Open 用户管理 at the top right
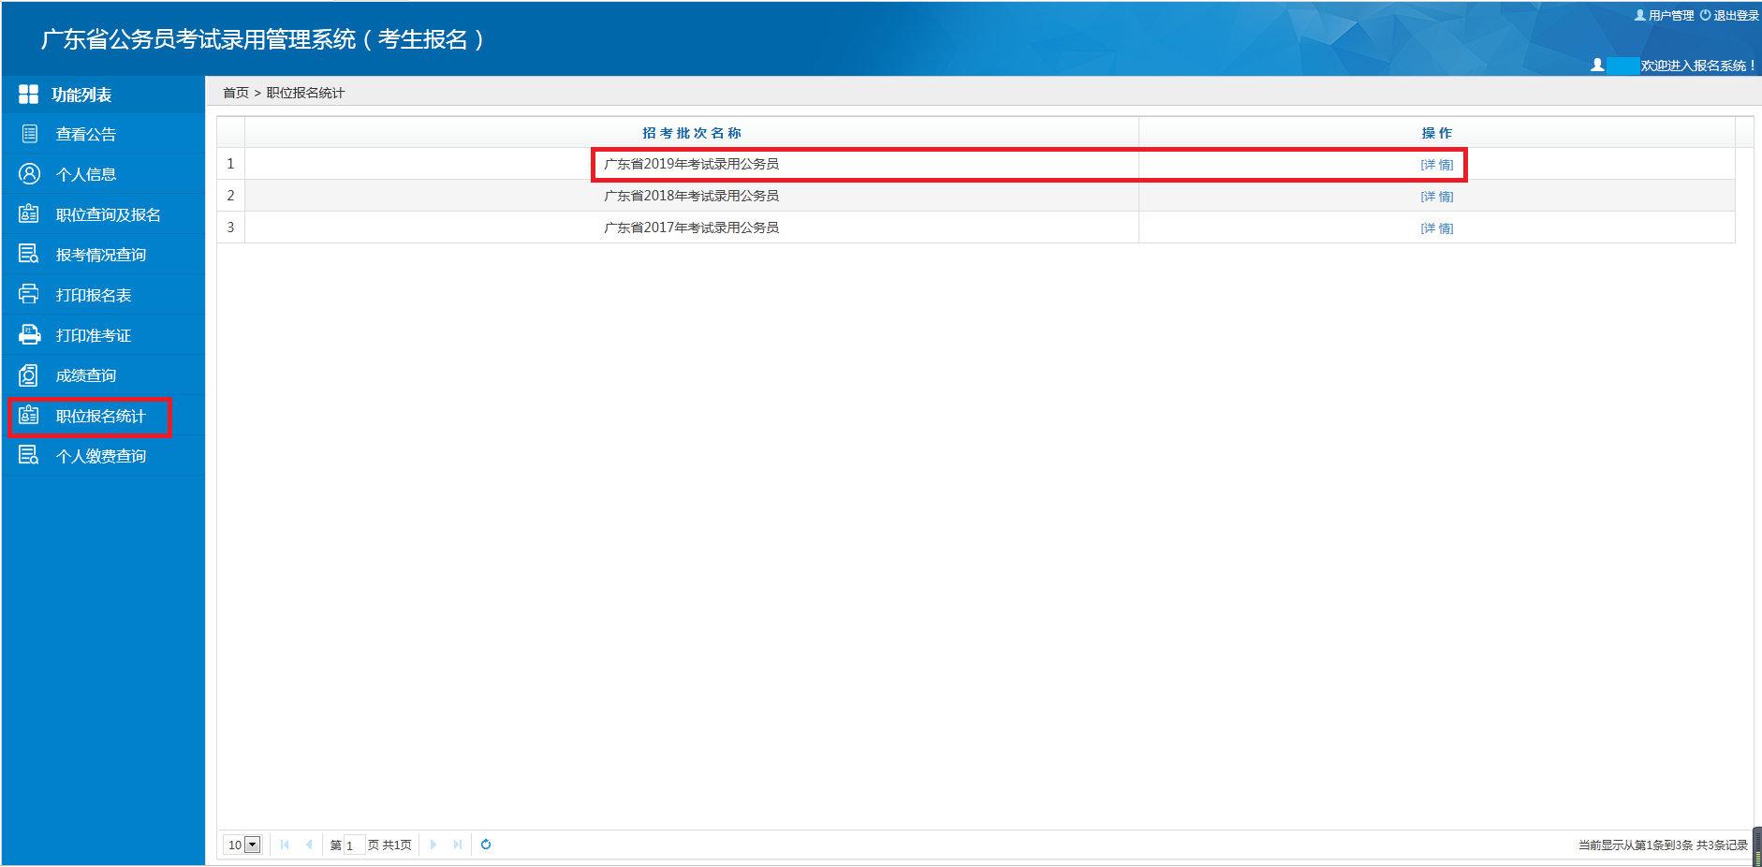Screen dimensions: 1762x867 1664,15
